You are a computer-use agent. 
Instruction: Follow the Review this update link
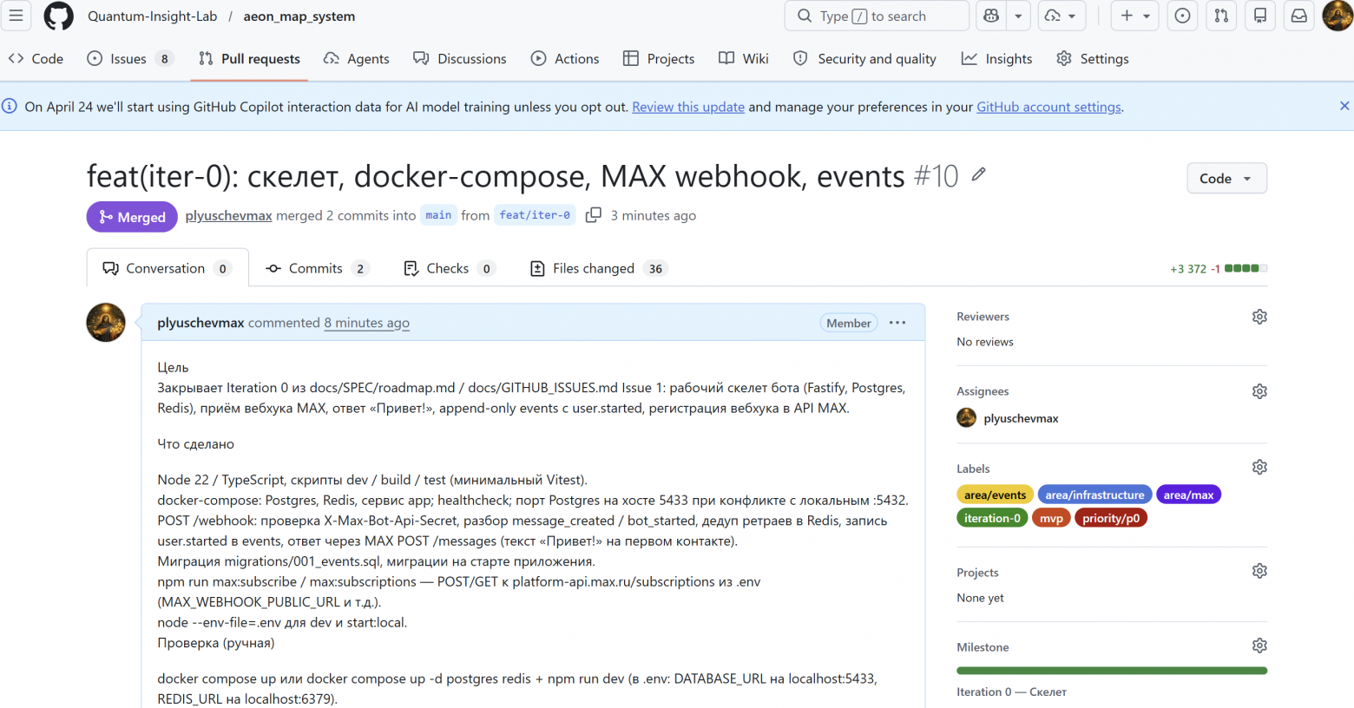(688, 107)
